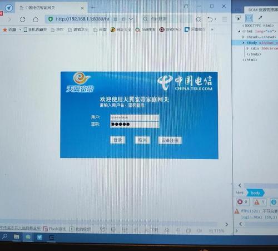This screenshot has height=251, width=278.
Task: Open the 下载 downloads status bar item
Action: coord(151,230)
